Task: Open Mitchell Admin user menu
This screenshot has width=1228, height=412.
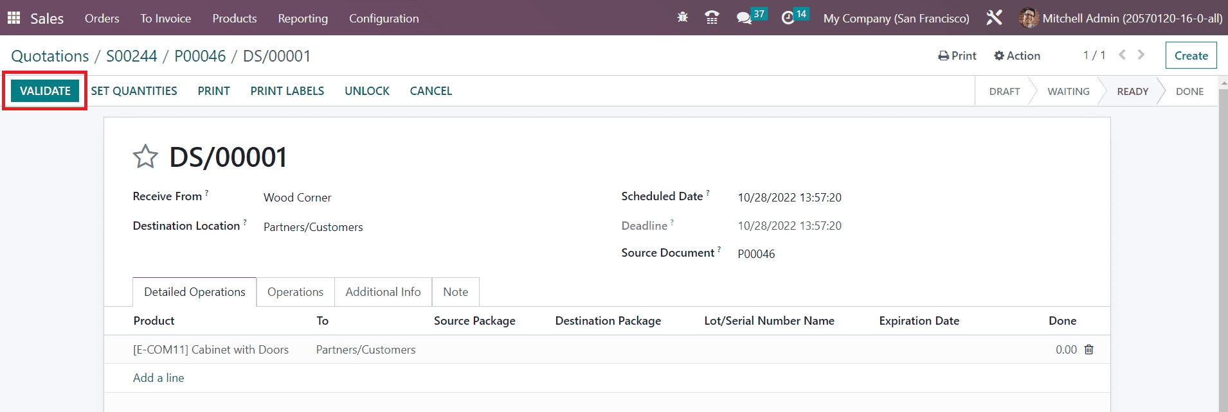Action: coord(1121,18)
